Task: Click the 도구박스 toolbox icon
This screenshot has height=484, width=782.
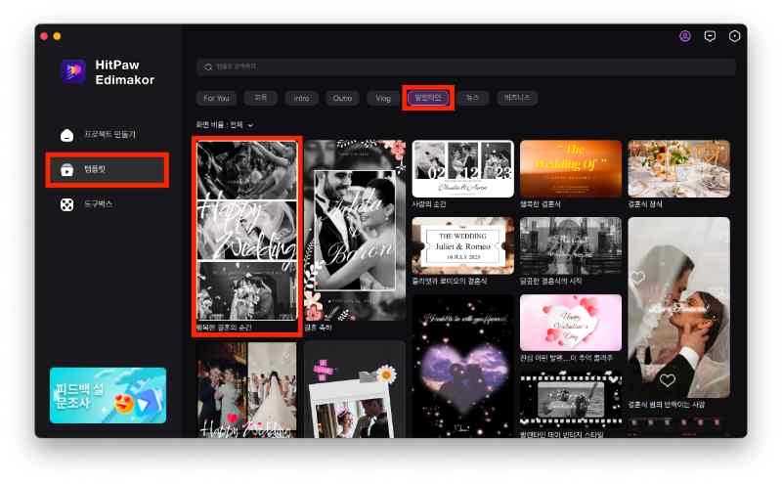Action: 66,205
